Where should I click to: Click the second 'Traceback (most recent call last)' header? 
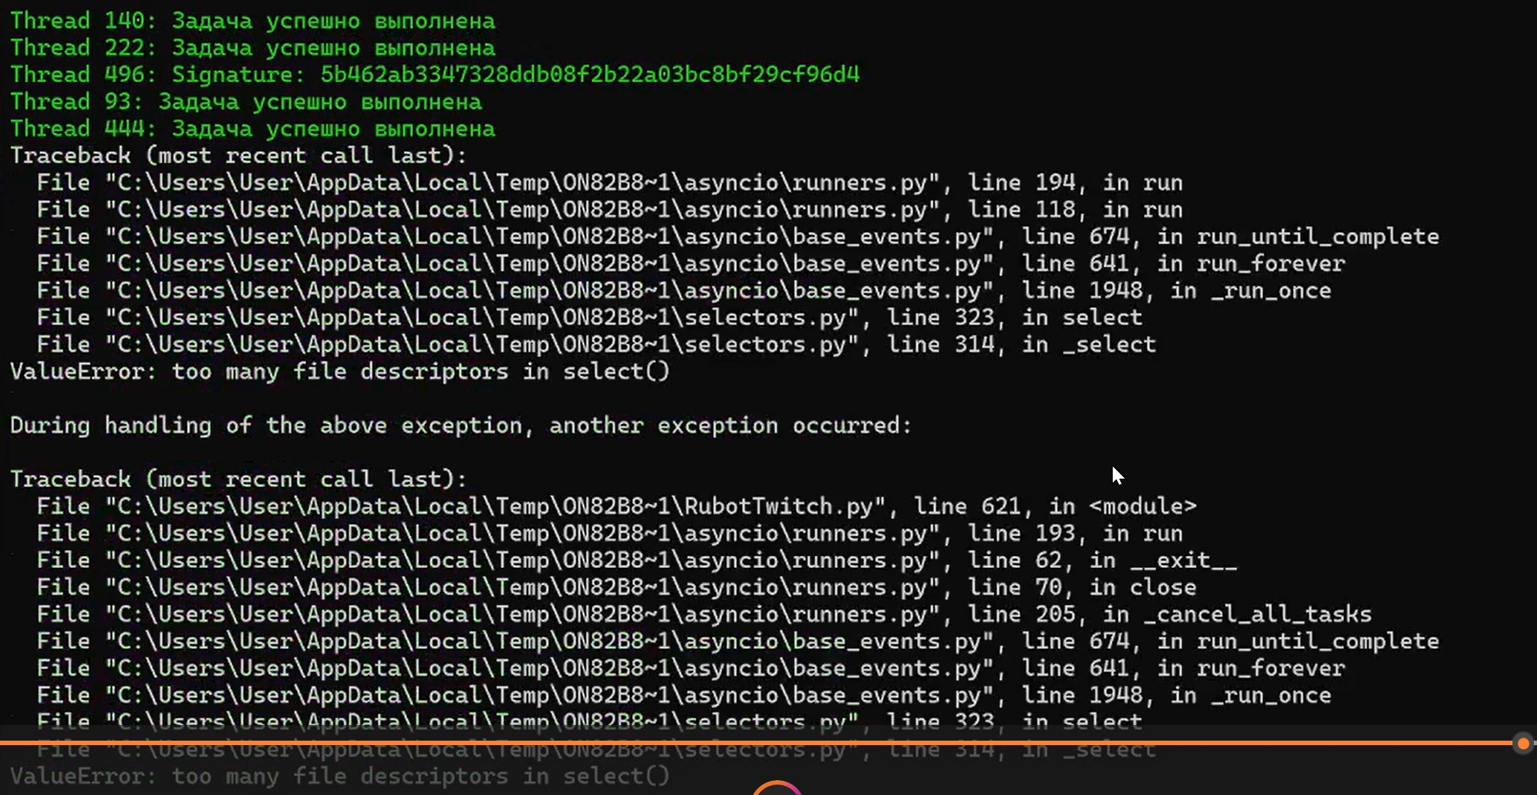pos(238,479)
